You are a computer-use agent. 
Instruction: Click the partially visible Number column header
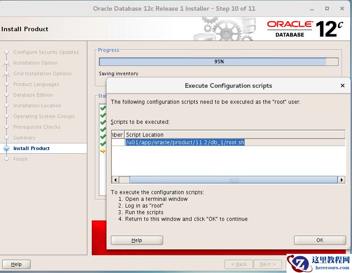[x=118, y=134]
